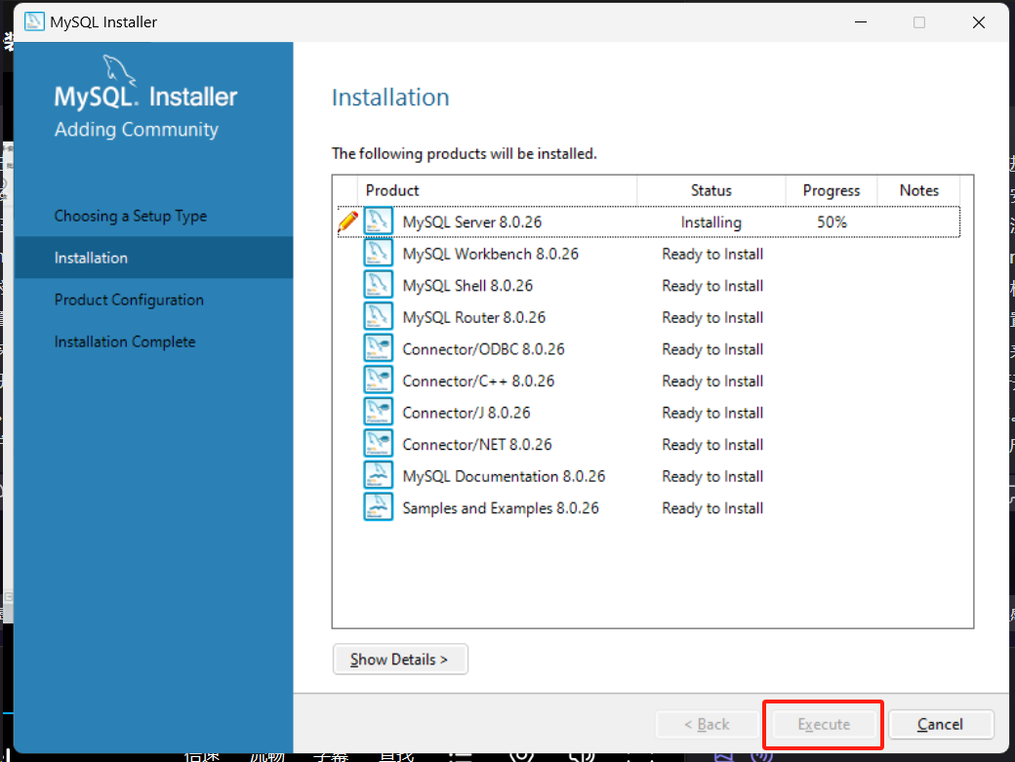Image resolution: width=1015 pixels, height=762 pixels.
Task: Close the MySQL Installer window
Action: point(979,22)
